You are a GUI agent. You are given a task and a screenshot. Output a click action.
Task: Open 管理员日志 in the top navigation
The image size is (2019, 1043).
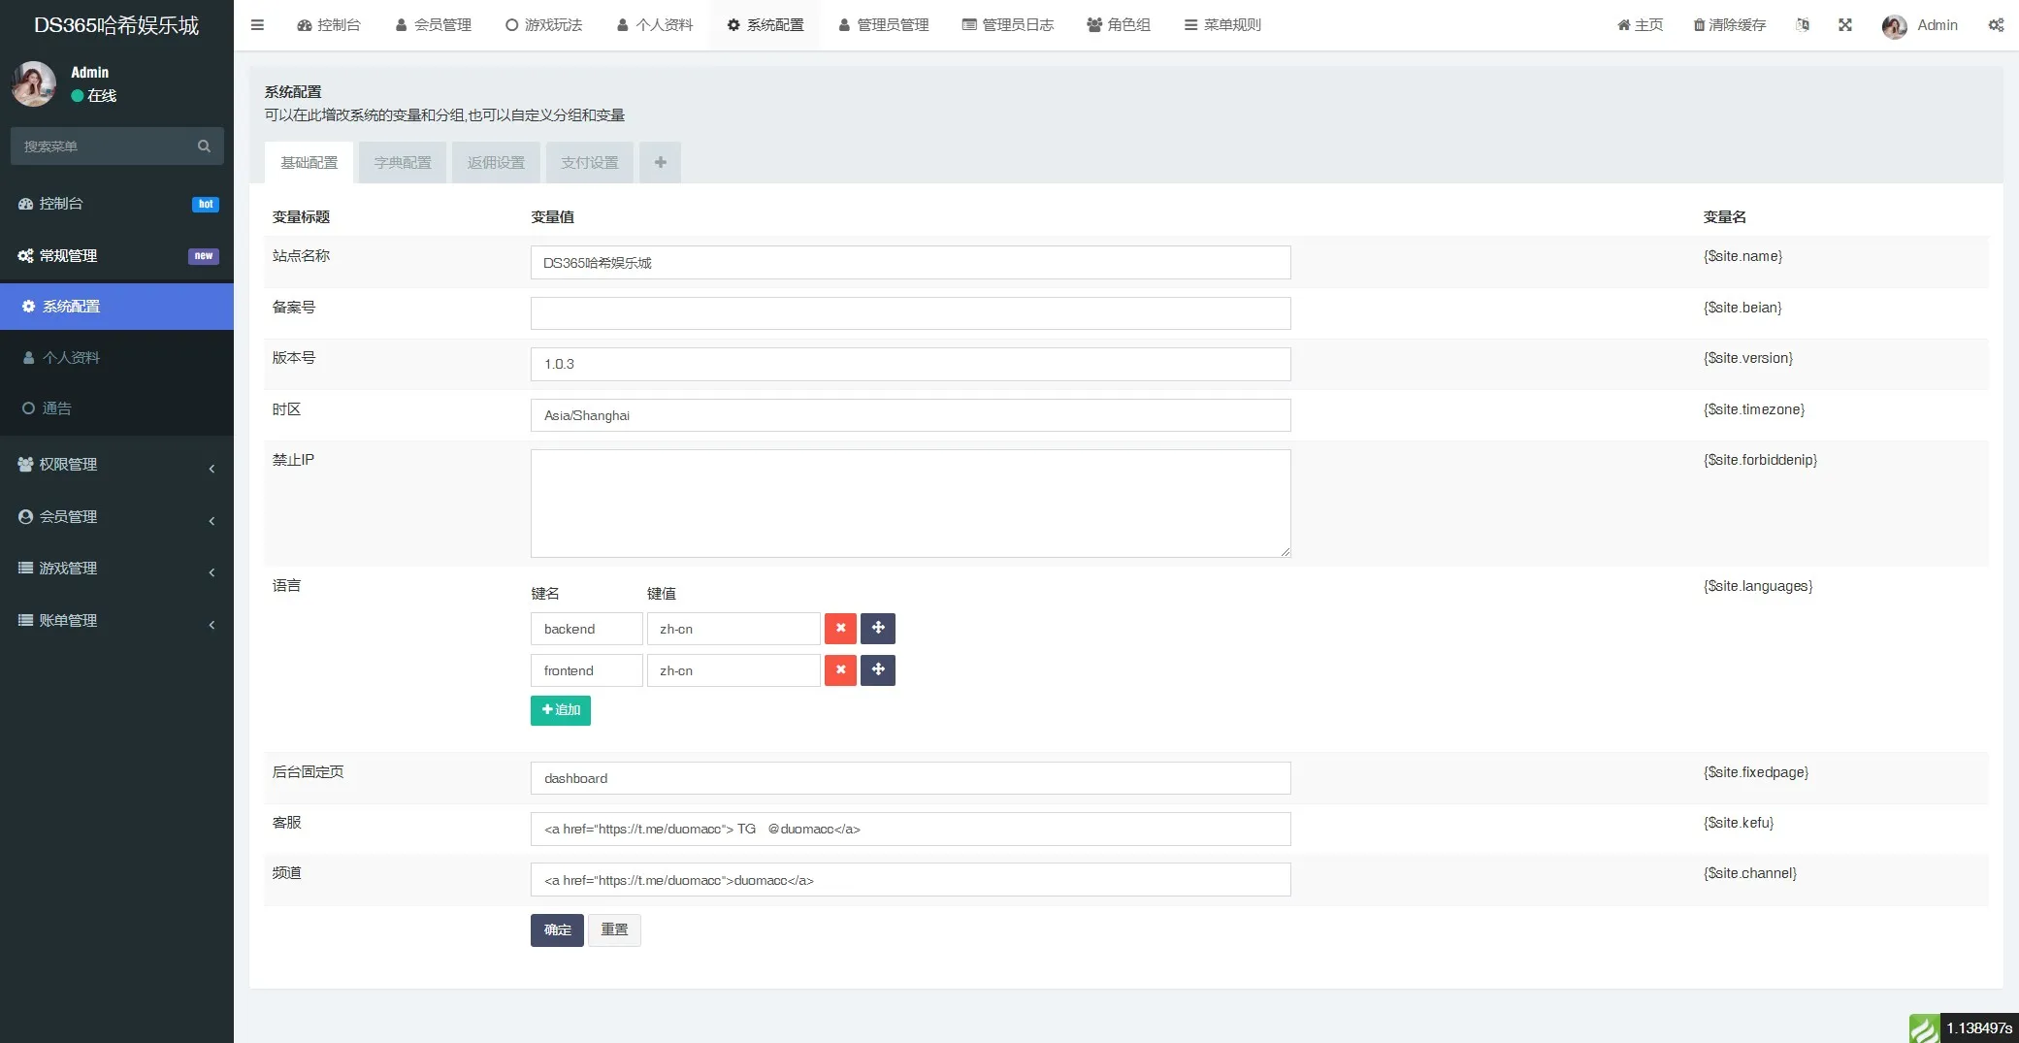click(1007, 25)
